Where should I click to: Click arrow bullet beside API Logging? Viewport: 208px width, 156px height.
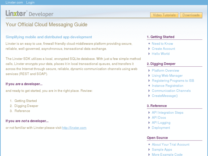[149, 123]
